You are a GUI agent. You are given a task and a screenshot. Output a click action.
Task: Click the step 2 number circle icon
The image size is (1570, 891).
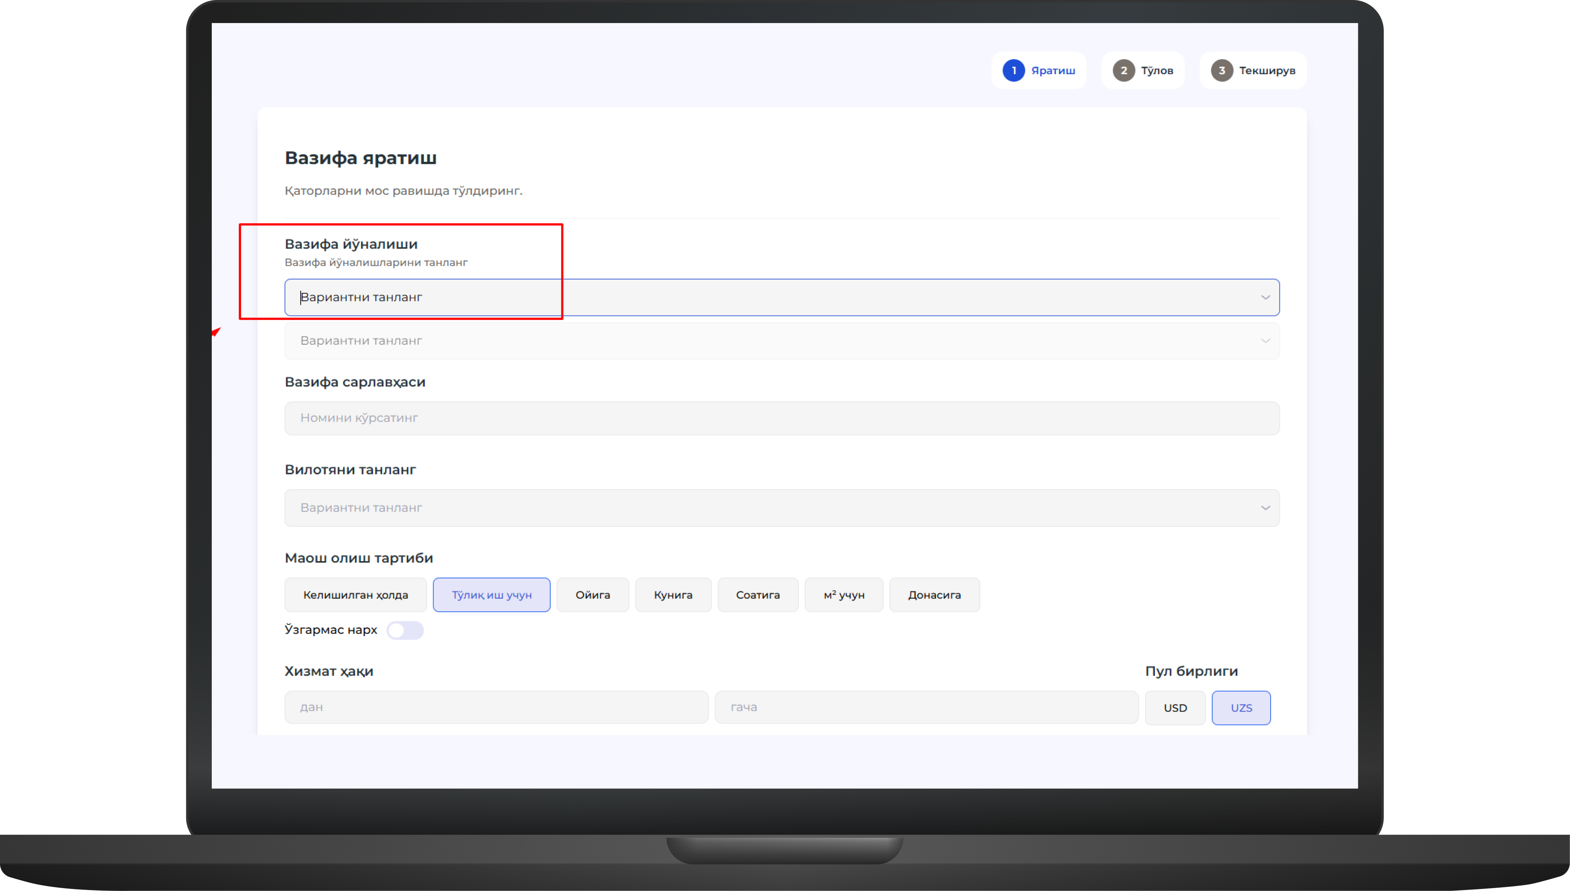(1124, 70)
